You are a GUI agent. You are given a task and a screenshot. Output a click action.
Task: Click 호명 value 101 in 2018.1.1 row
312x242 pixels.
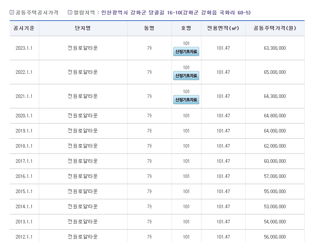tap(186, 146)
